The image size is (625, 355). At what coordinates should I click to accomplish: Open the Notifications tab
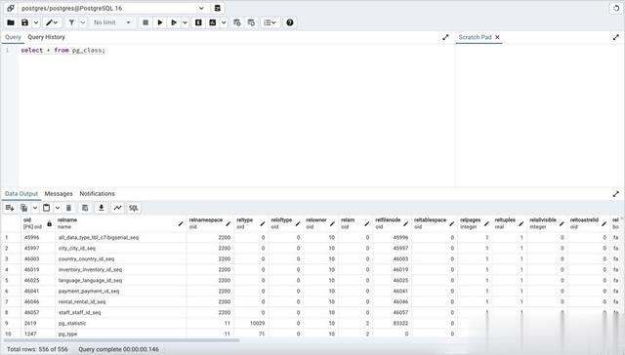[x=97, y=194]
